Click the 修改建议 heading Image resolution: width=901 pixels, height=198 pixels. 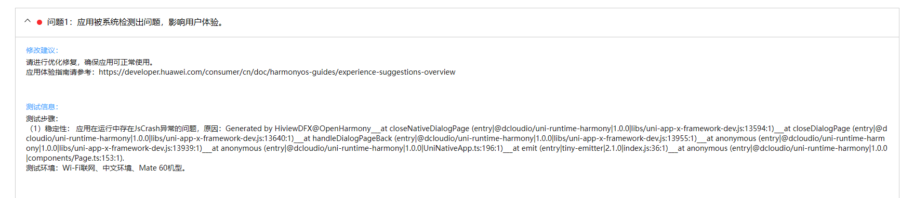(x=43, y=50)
